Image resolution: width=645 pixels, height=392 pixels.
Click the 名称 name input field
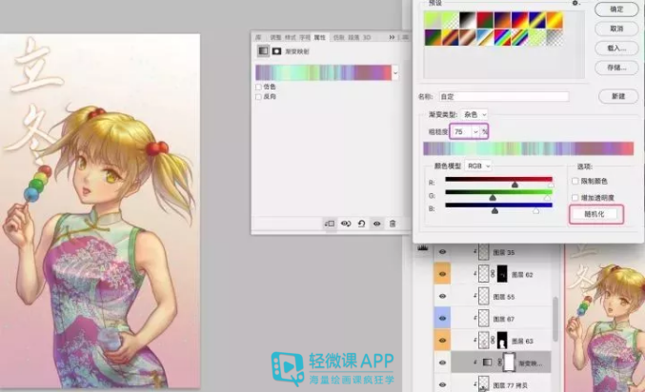pos(504,96)
